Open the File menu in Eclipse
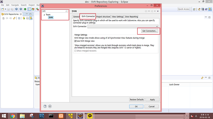The height and width of the screenshot is (119, 213). pyautogui.click(x=2, y=5)
